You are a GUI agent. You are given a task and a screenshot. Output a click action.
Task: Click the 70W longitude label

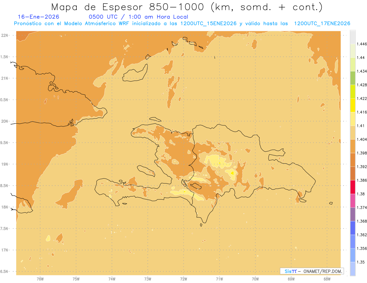[255, 279]
